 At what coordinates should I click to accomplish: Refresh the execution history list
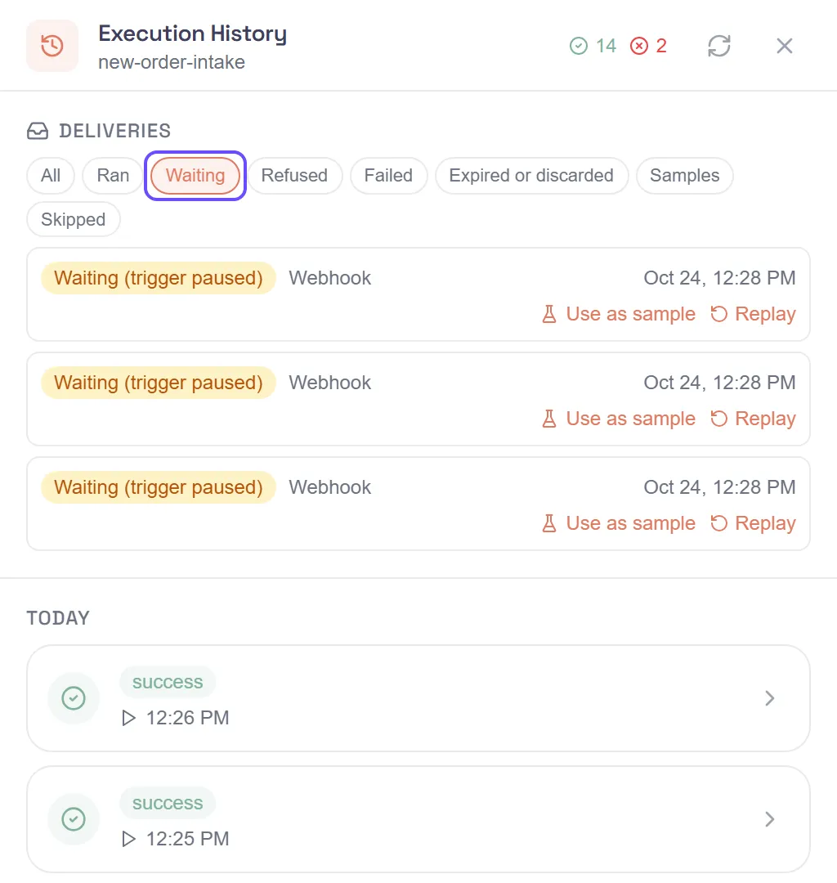click(718, 46)
